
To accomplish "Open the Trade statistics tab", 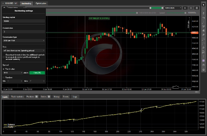I will pyautogui.click(x=18, y=97).
